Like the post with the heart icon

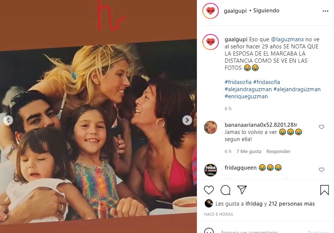[x=209, y=190]
